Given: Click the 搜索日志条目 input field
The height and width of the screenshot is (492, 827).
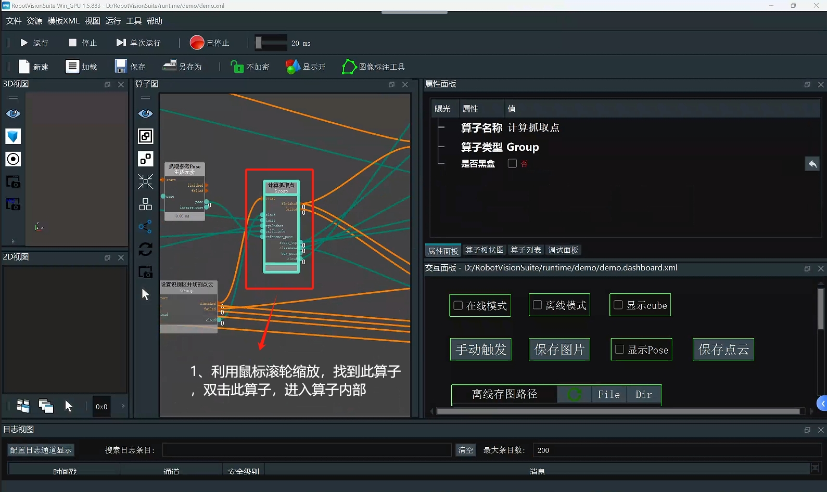Looking at the screenshot, I should [x=307, y=450].
